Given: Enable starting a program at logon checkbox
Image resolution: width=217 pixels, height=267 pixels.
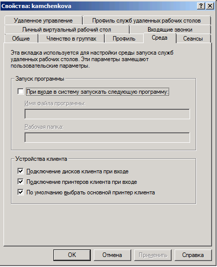Looking at the screenshot, I should [20, 92].
